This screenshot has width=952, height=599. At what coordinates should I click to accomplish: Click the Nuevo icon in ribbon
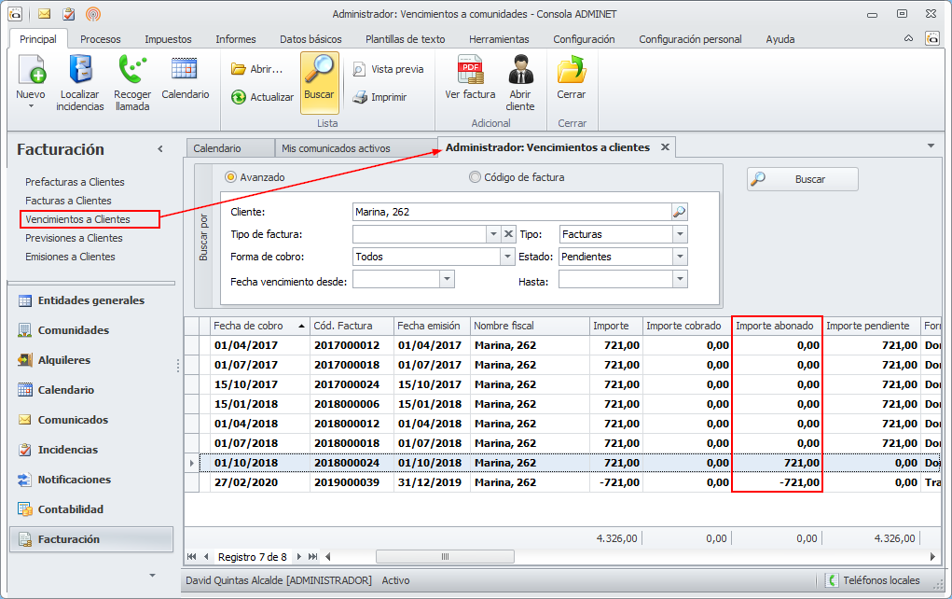pyautogui.click(x=31, y=71)
